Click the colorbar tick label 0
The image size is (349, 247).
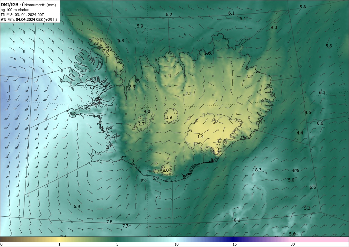coord(1,244)
